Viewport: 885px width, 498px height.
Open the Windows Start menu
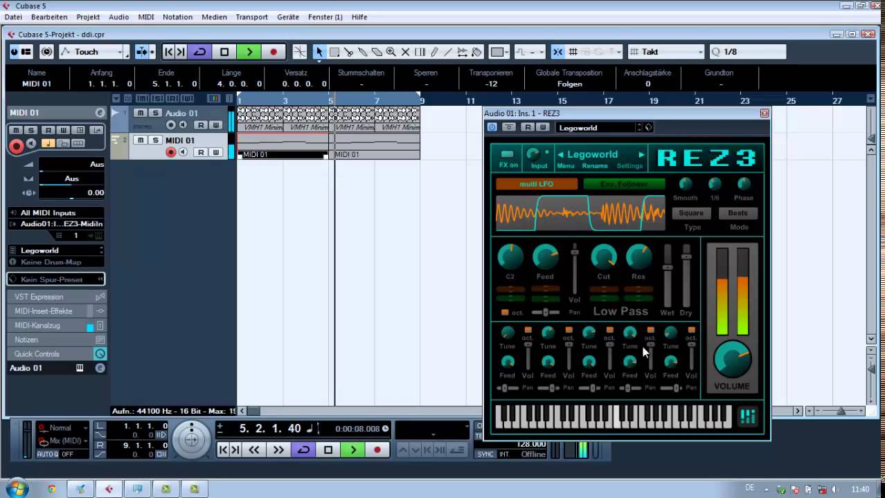pos(16,489)
